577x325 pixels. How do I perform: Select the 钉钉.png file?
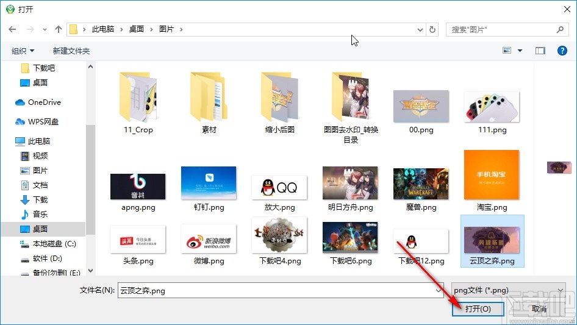209,189
